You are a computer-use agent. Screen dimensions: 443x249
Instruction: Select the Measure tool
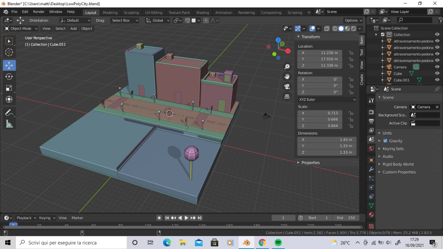[x=9, y=124]
